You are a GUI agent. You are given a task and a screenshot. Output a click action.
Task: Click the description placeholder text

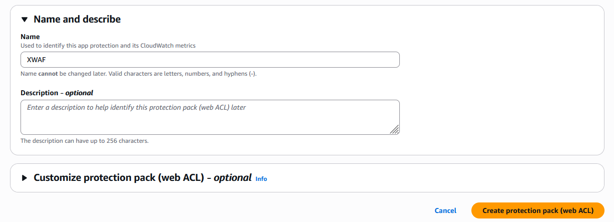tap(136, 107)
